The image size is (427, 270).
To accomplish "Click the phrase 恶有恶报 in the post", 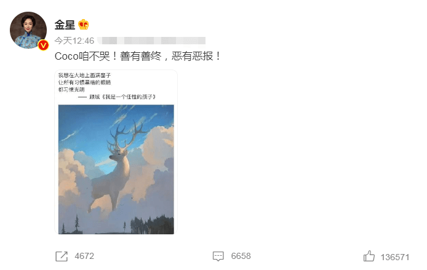I will click(x=192, y=57).
